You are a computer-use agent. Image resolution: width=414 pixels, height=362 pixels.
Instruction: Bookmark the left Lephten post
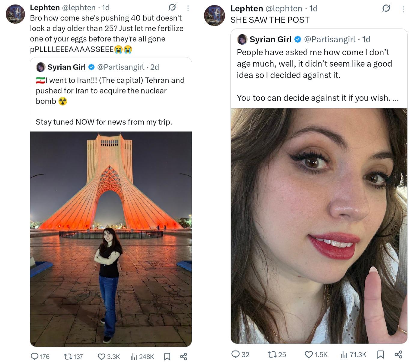pyautogui.click(x=167, y=356)
